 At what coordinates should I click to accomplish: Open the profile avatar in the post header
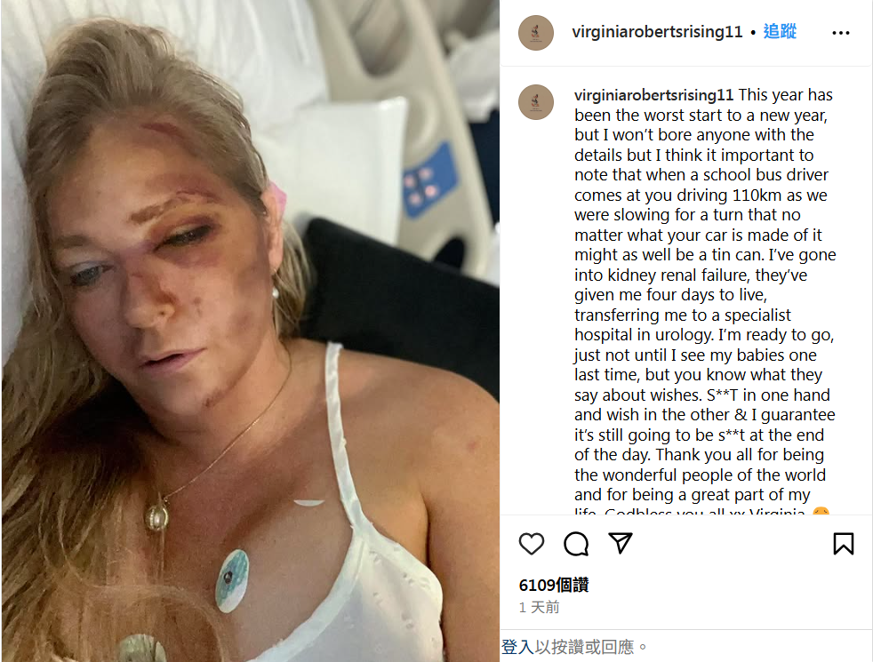pos(535,33)
